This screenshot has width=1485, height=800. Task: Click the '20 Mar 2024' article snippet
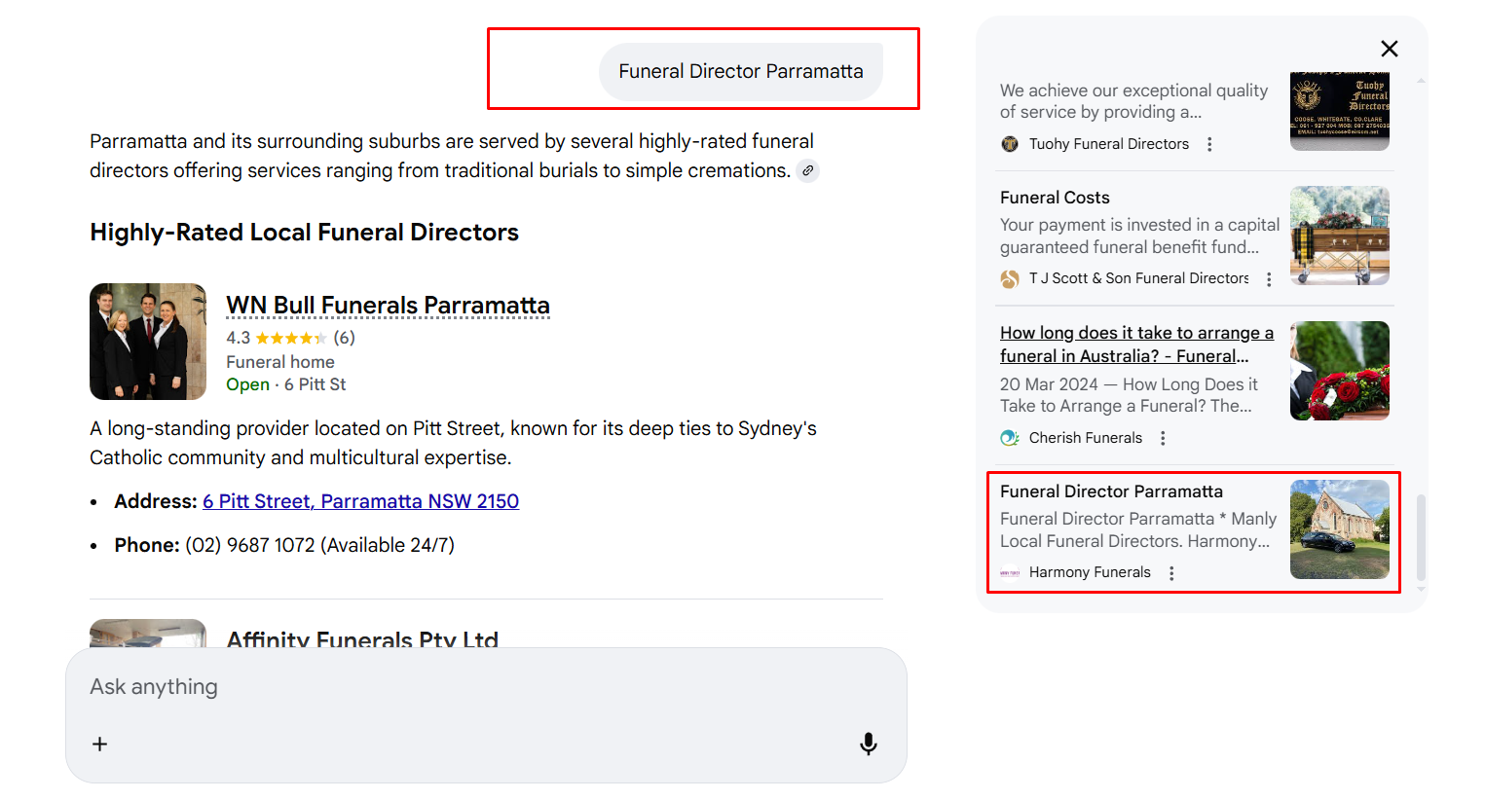pyautogui.click(x=1129, y=396)
